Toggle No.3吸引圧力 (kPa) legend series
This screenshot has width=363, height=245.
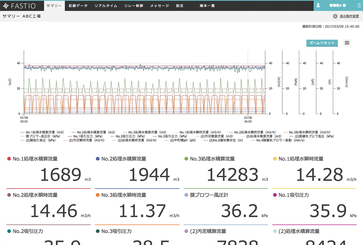[171, 136]
